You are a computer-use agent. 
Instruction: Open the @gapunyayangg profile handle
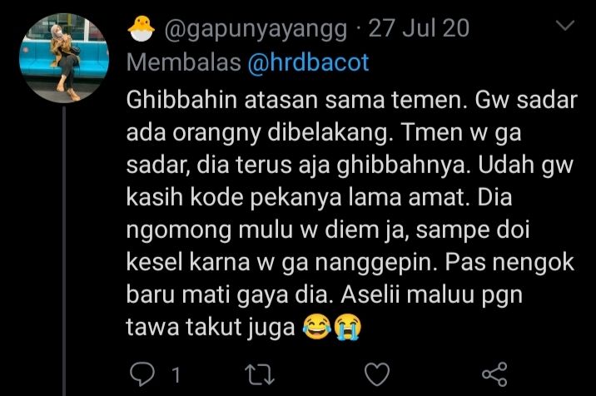tap(256, 29)
